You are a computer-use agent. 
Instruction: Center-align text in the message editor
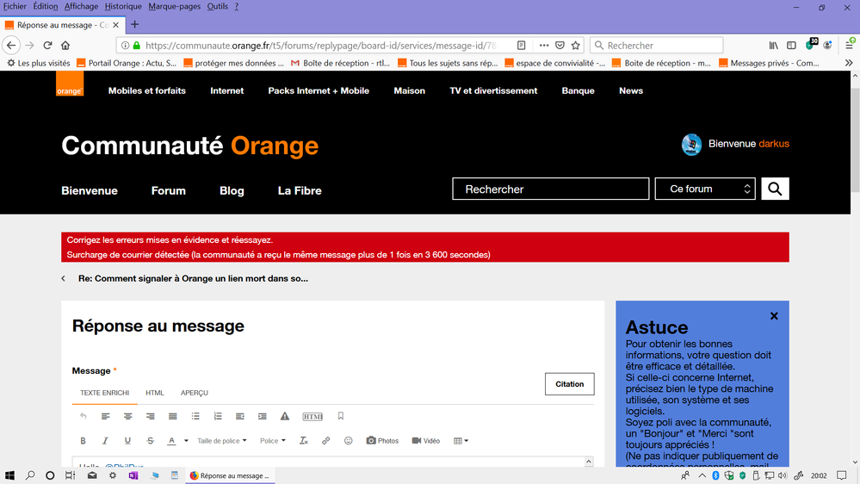tap(127, 417)
